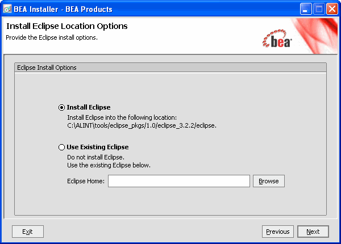The image size is (341, 244).
Task: Minimize the BEA Installer window
Action: pos(306,9)
